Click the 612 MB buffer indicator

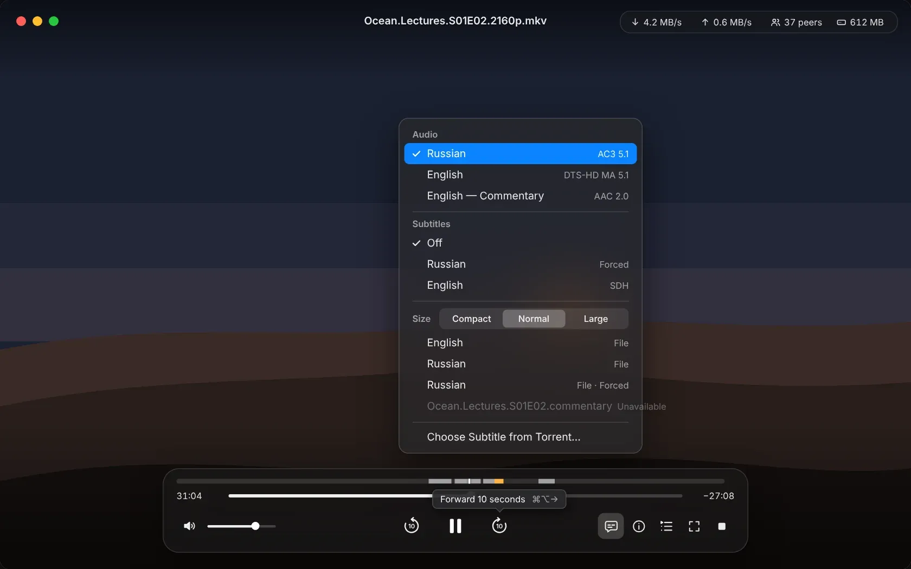click(x=860, y=22)
